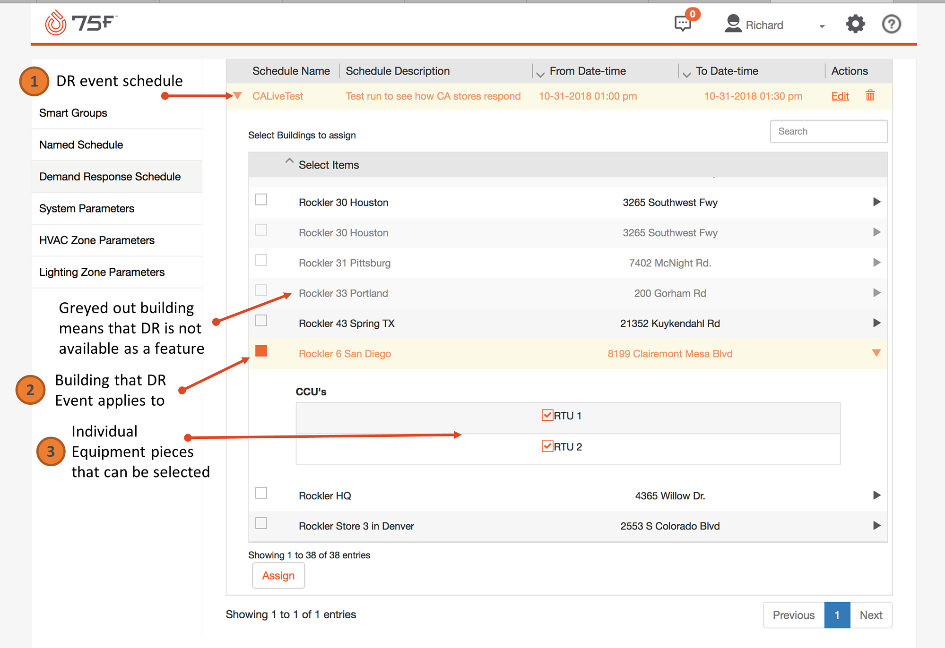Open the help question mark icon

pyautogui.click(x=891, y=24)
